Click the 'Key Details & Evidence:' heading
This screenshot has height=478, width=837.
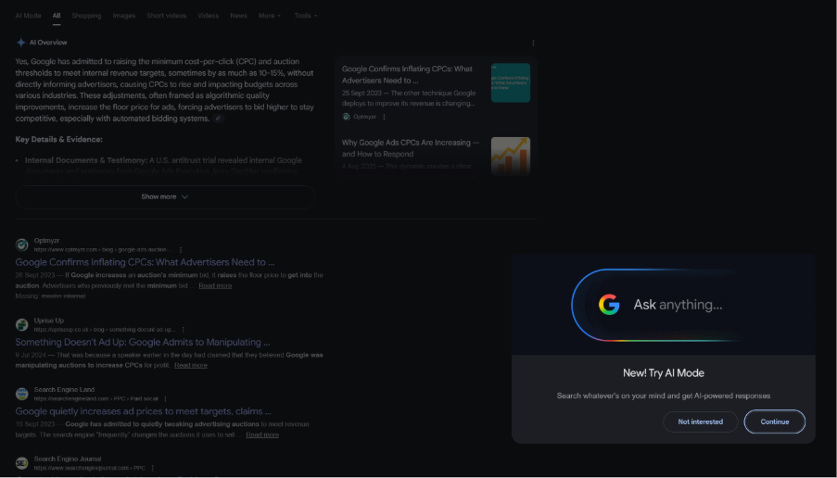(58, 139)
